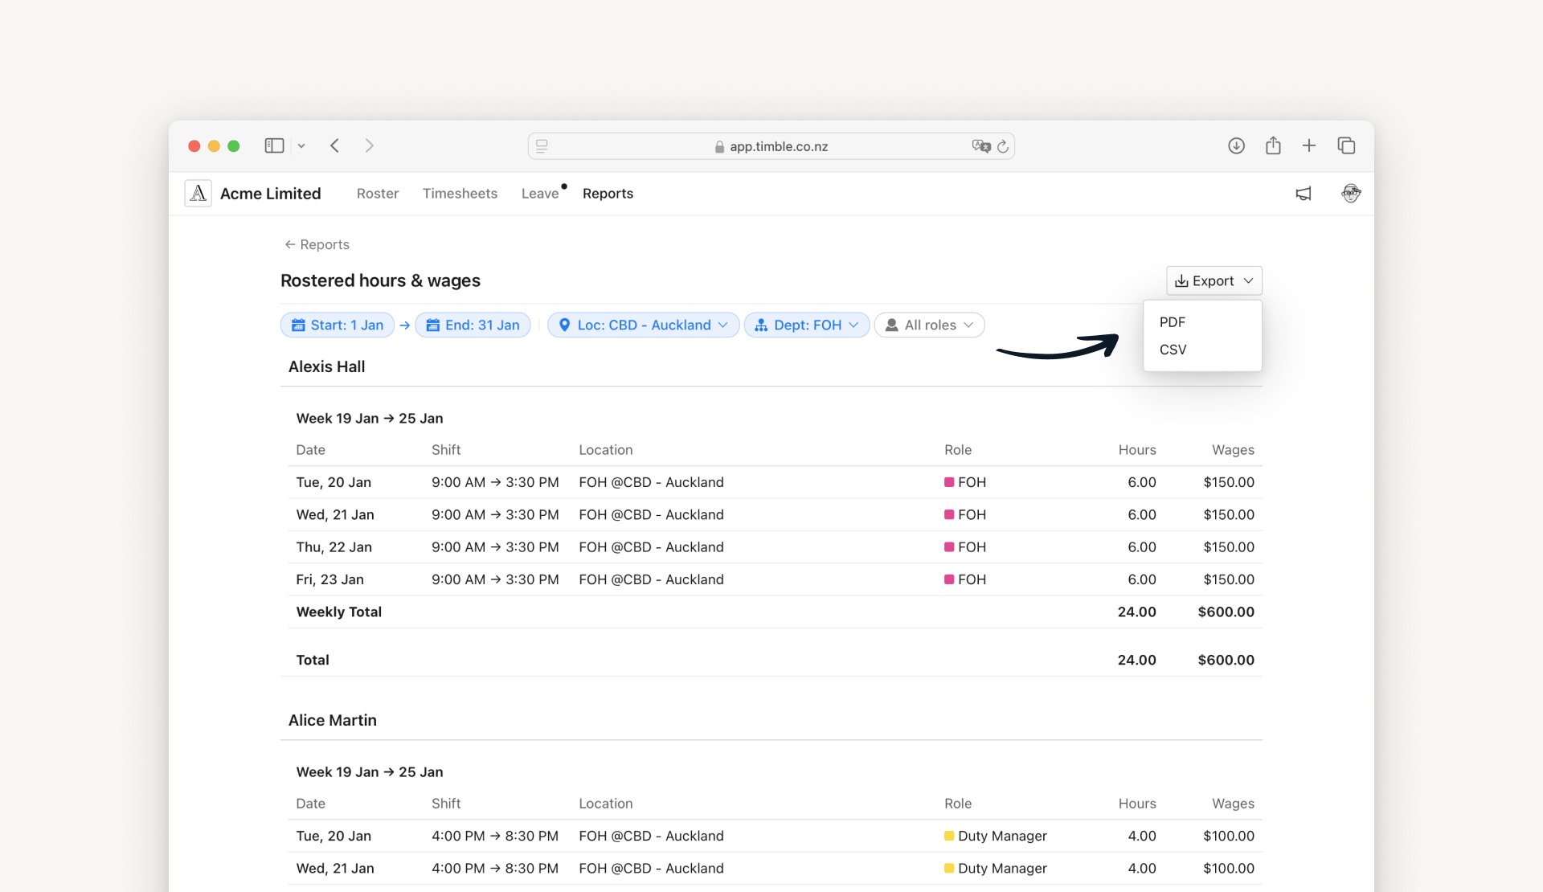Image resolution: width=1543 pixels, height=892 pixels.
Task: Open a new browser tab with plus icon
Action: pos(1309,145)
